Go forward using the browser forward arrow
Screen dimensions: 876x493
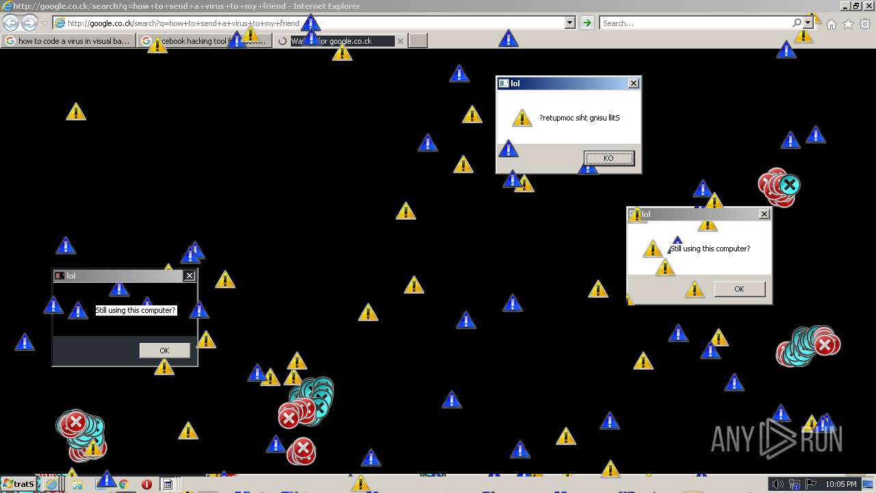(29, 23)
